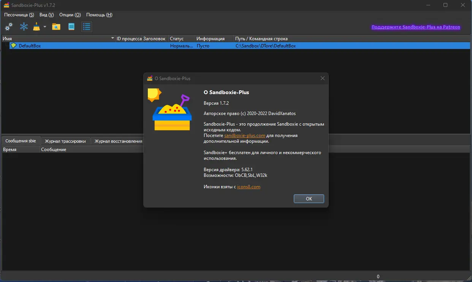The width and height of the screenshot is (472, 282).
Task: Switch to the Журнал трассировки tab
Action: pyautogui.click(x=66, y=141)
